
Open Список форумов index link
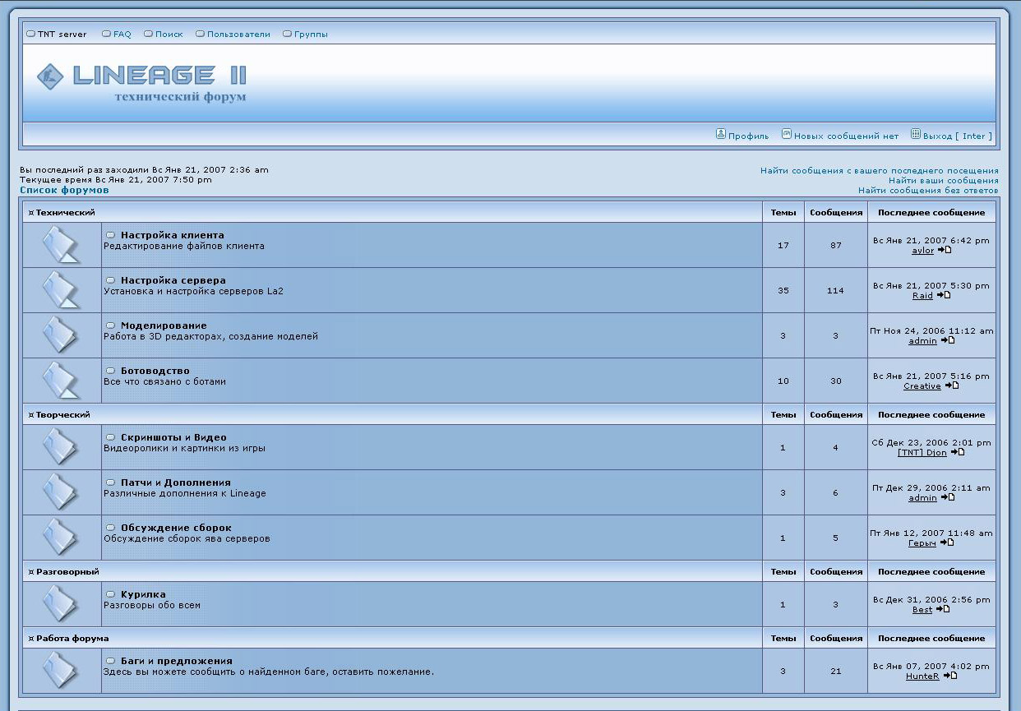pyautogui.click(x=64, y=190)
